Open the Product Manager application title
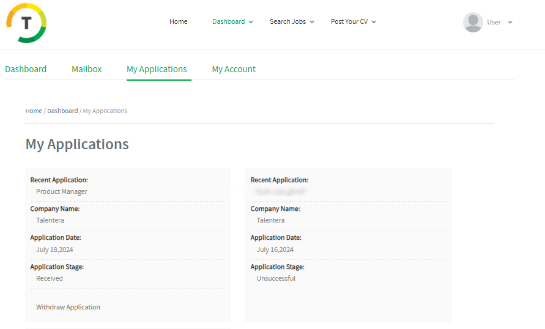The width and height of the screenshot is (545, 329). click(x=62, y=191)
